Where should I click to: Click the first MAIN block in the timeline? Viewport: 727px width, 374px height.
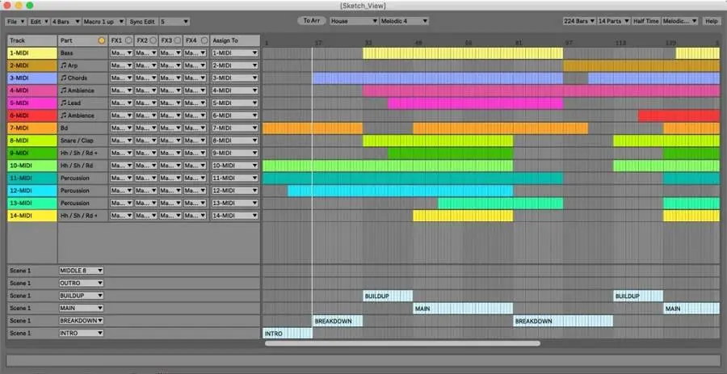pyautogui.click(x=463, y=308)
